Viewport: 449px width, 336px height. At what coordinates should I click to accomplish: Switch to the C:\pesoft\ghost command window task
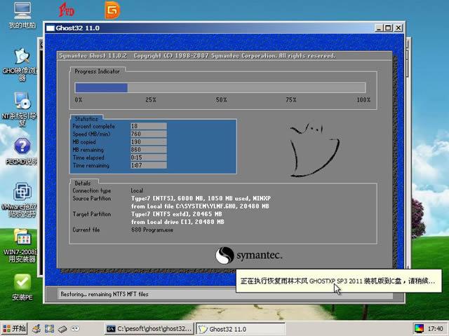click(149, 329)
